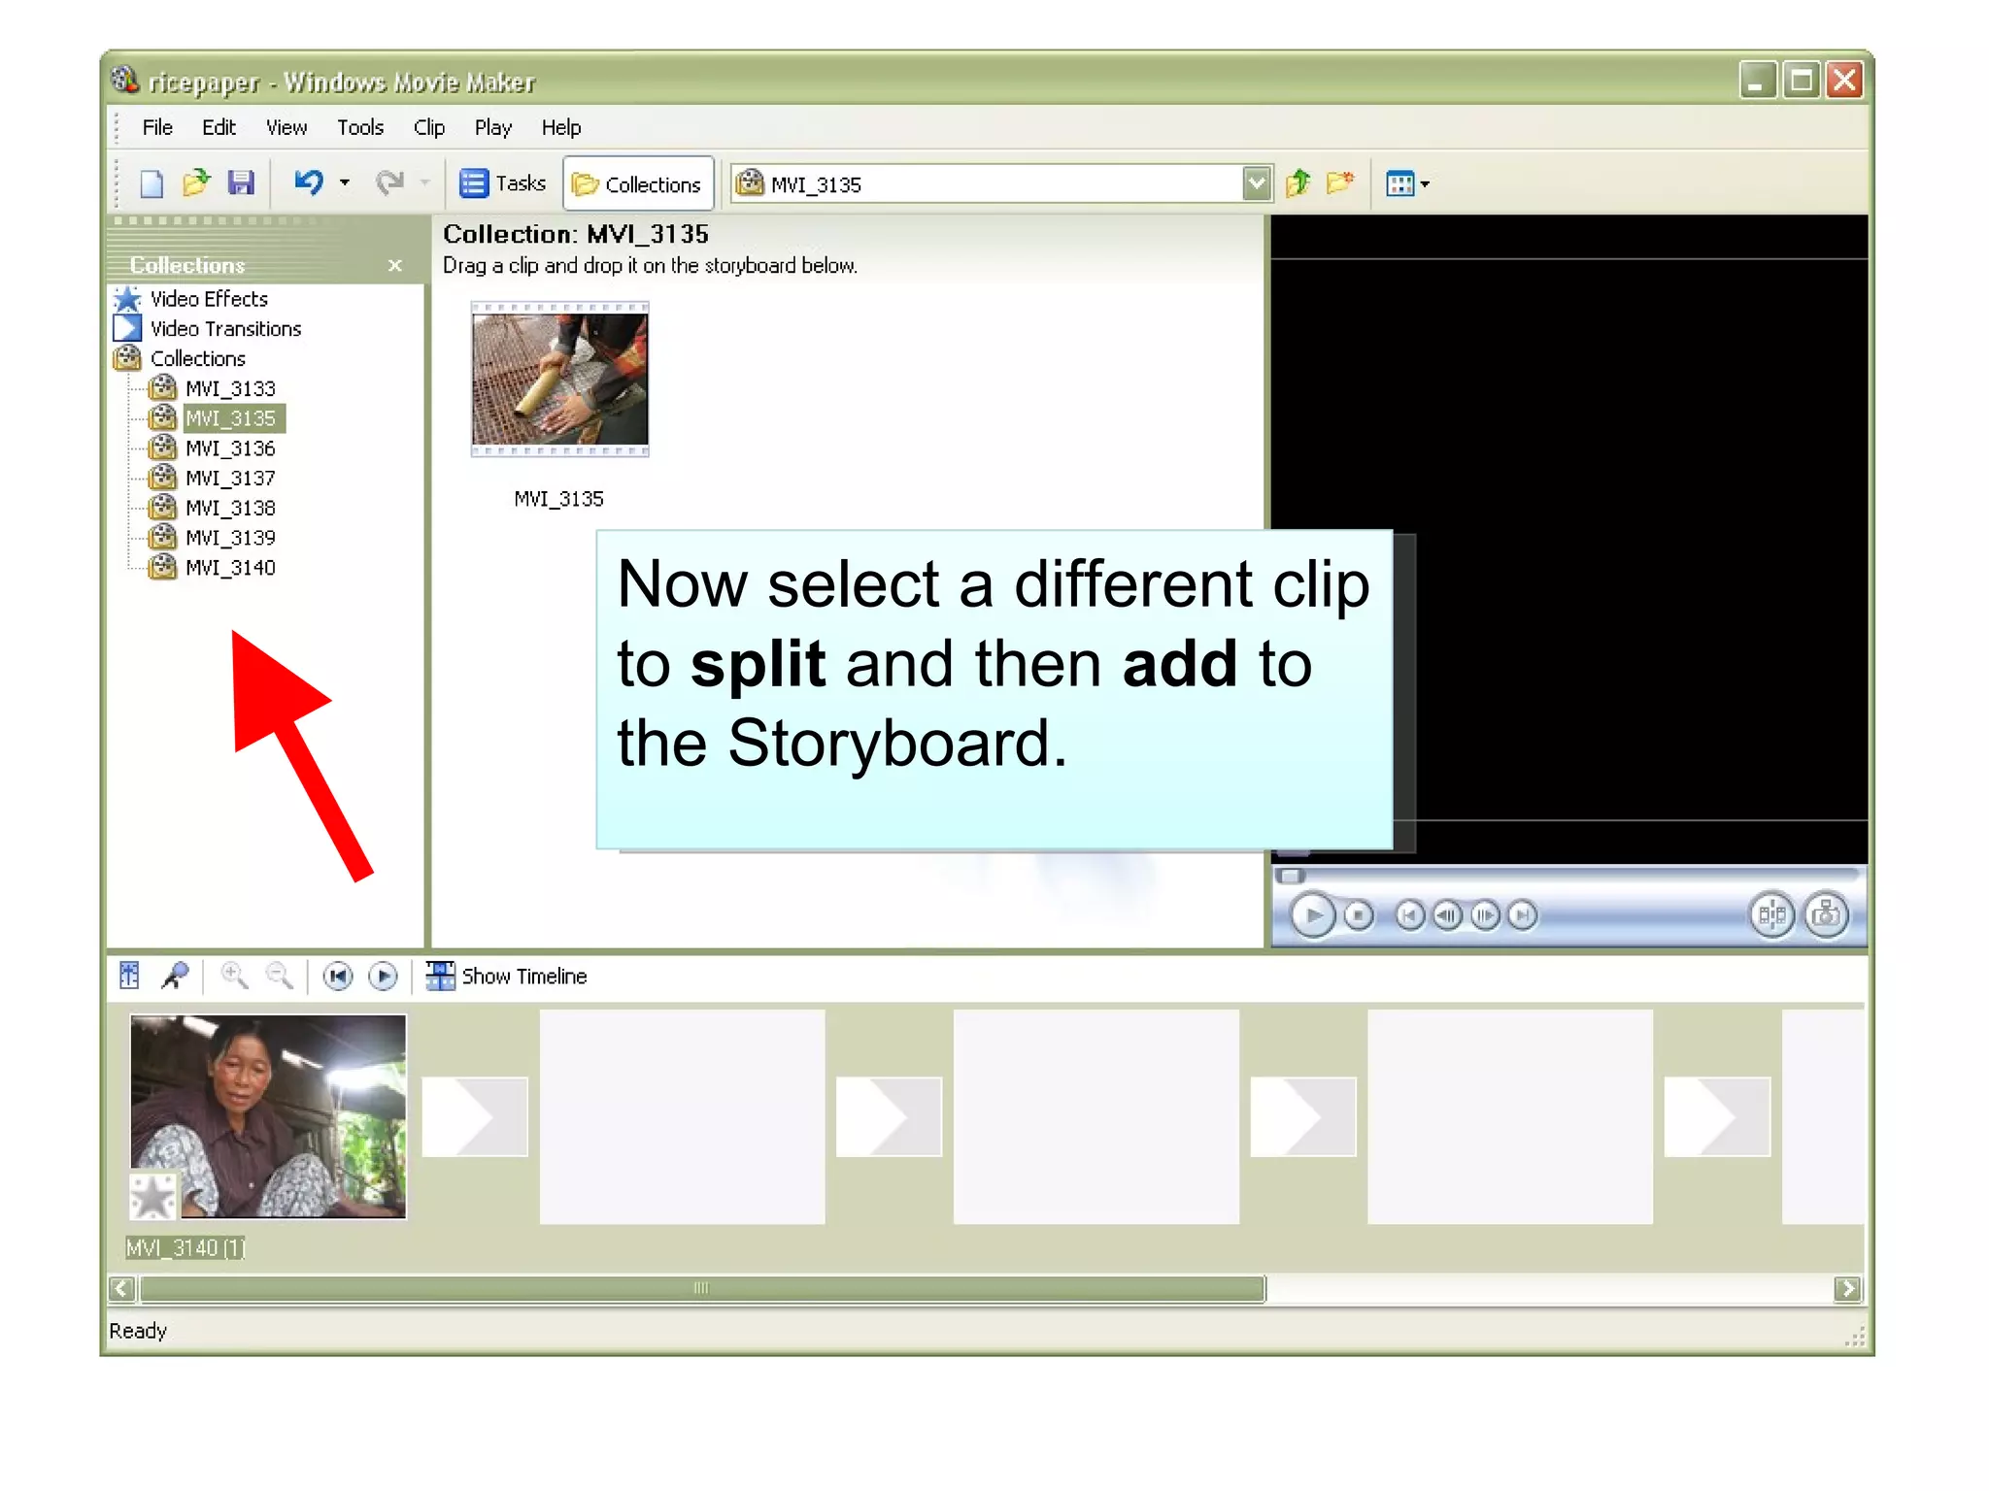Click the preview monitor seek bar handle
The width and height of the screenshot is (1989, 1491).
coord(1291,877)
